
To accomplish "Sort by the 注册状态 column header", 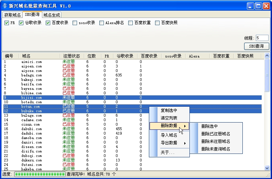I will 72,56.
